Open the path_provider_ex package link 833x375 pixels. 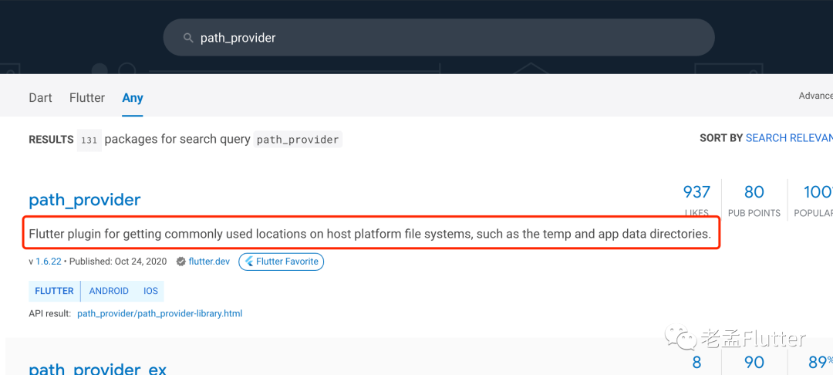point(98,369)
